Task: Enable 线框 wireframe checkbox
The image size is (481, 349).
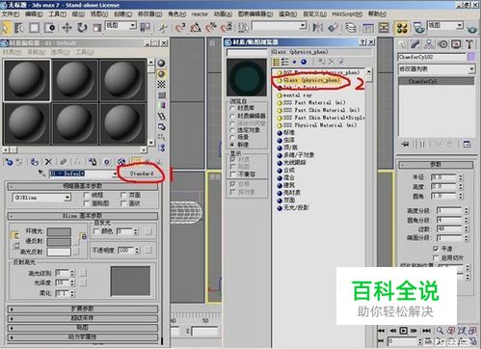Action: tap(86, 195)
